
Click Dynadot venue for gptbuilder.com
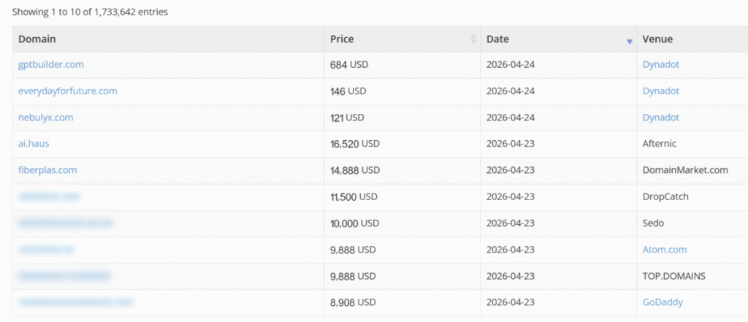pos(660,64)
